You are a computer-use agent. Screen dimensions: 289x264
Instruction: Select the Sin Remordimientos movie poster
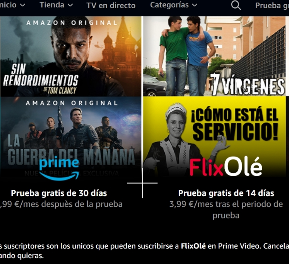(71, 56)
